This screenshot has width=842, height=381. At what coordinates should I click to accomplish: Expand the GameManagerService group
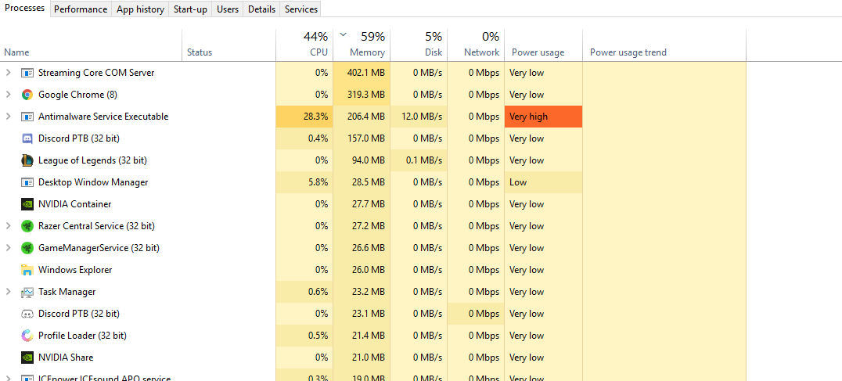click(x=8, y=248)
